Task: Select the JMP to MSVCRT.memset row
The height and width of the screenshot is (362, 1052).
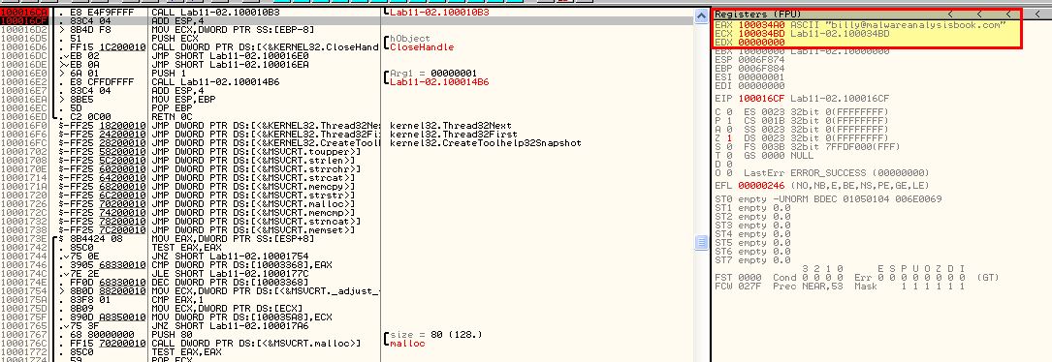Action: pyautogui.click(x=253, y=230)
